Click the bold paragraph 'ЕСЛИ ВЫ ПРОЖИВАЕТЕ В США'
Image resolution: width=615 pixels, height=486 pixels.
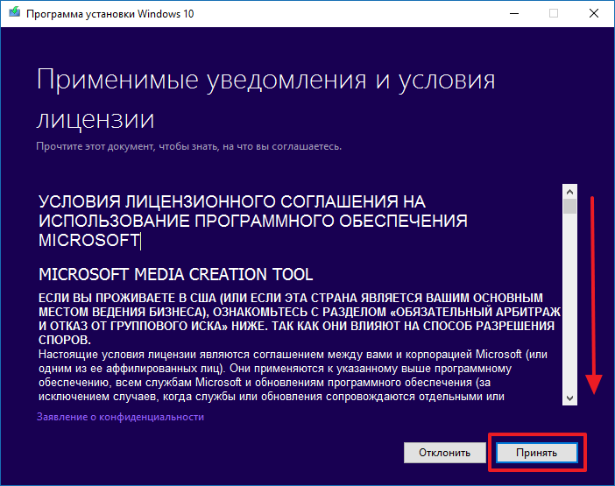(x=300, y=319)
